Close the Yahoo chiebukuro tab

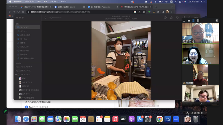pyautogui.click(x=151, y=7)
